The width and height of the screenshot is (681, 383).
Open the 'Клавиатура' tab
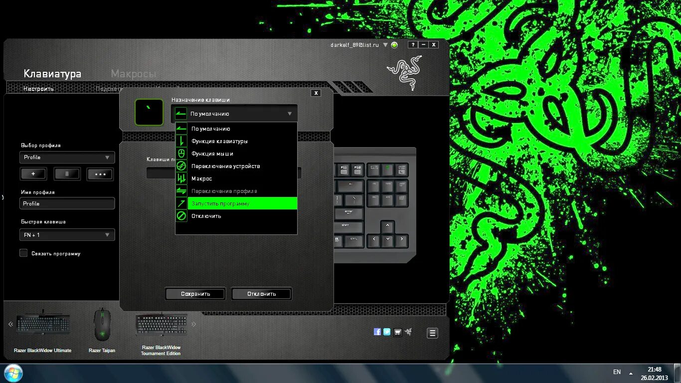coord(52,74)
